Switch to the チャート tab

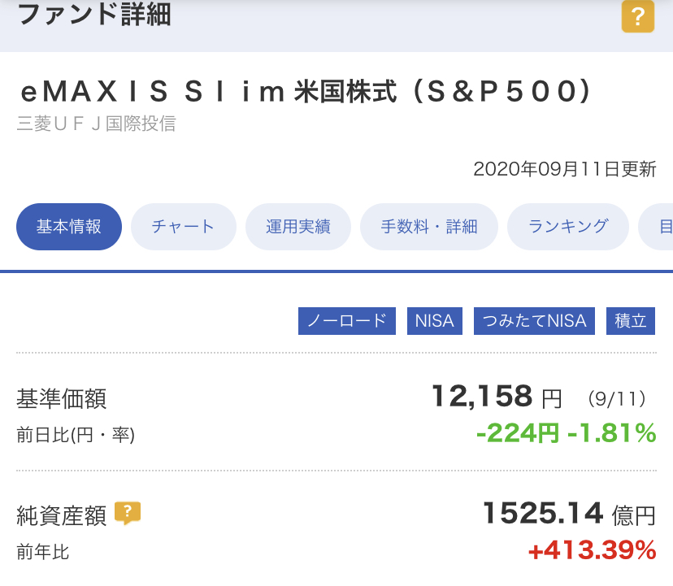tap(183, 227)
